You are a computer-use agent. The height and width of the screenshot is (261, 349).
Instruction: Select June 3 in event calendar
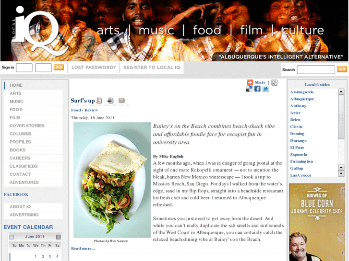50,257
